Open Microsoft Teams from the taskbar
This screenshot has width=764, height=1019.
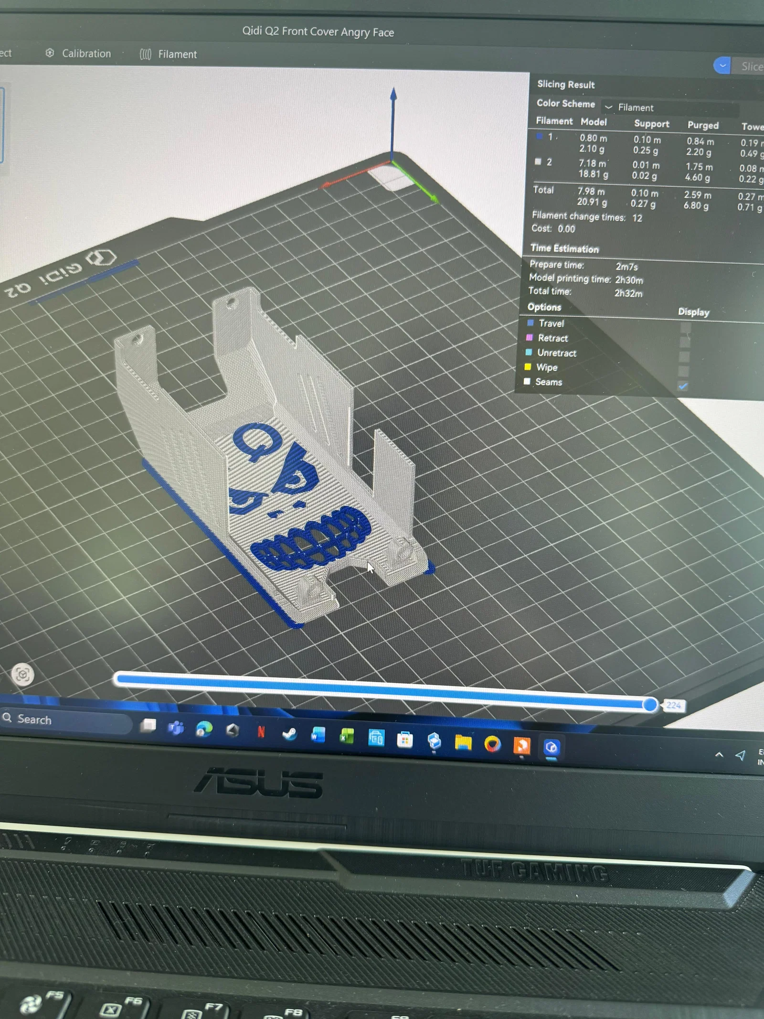pyautogui.click(x=176, y=728)
